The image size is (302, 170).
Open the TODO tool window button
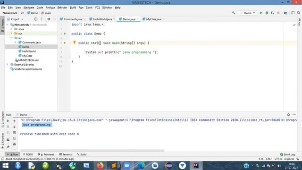click(28, 154)
